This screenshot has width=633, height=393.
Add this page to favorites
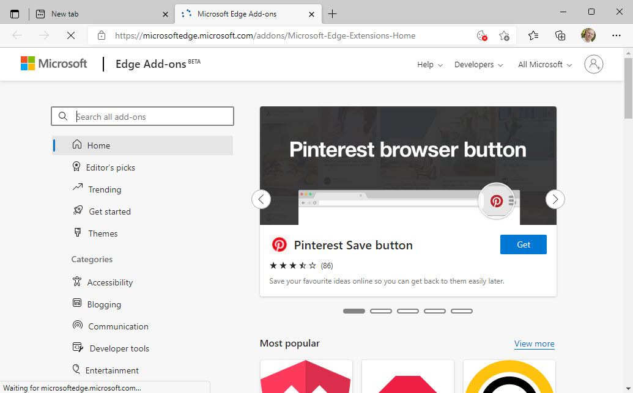504,35
